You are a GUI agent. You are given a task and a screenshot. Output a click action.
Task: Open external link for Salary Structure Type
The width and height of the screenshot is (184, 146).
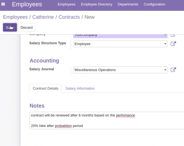coord(173,44)
